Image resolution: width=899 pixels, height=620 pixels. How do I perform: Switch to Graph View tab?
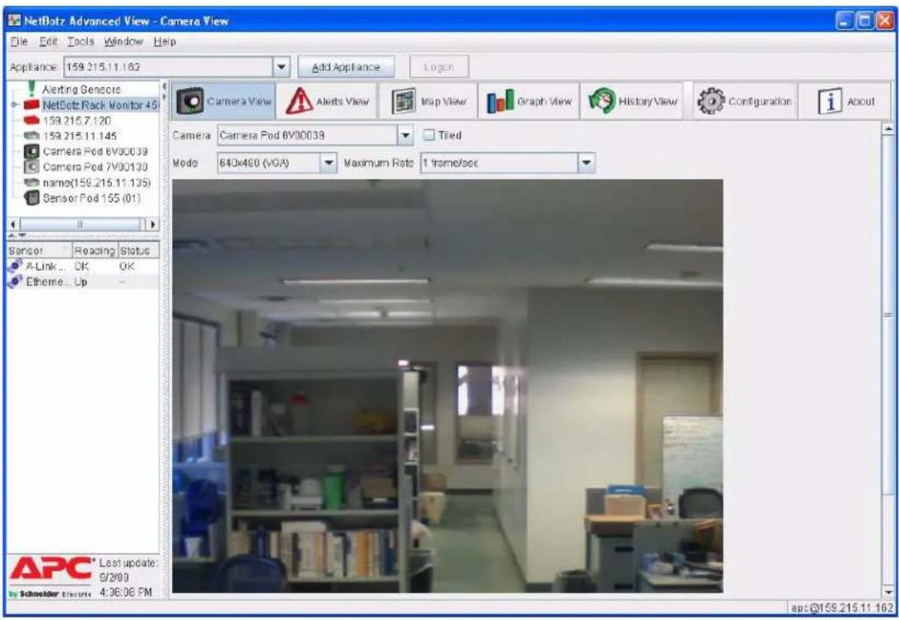click(x=529, y=101)
